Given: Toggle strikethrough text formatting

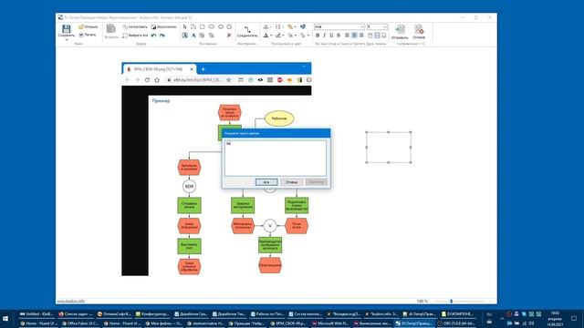Looking at the screenshot, I should [339, 36].
